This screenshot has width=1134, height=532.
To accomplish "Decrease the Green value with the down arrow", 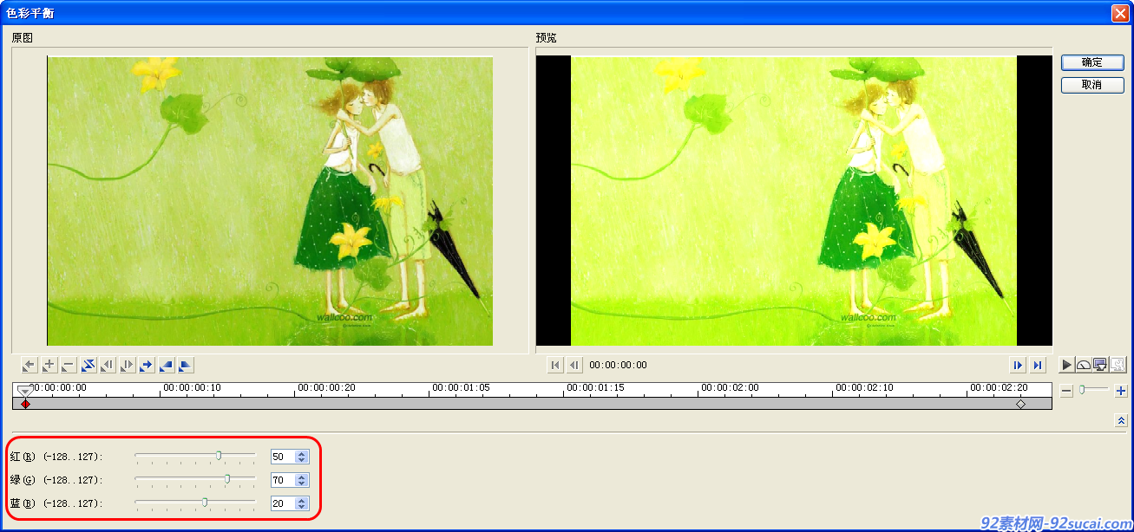I will pyautogui.click(x=302, y=483).
